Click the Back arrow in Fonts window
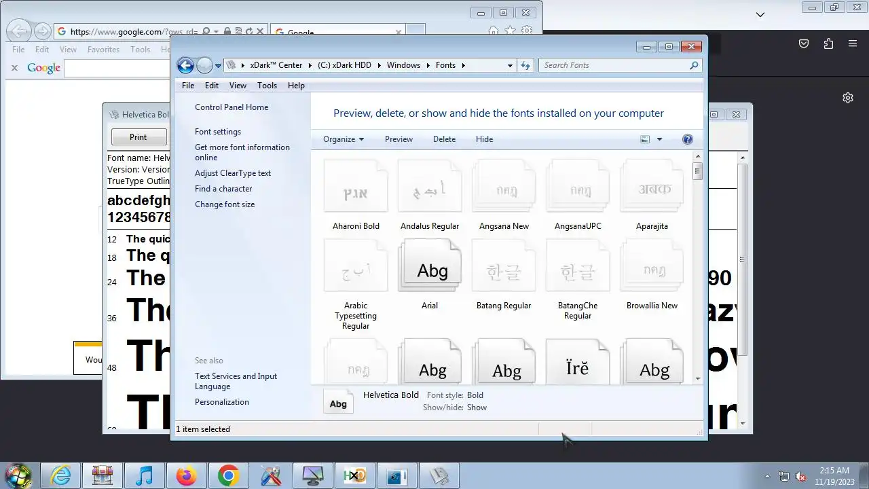Screen dimensions: 869x489 pyautogui.click(x=185, y=65)
